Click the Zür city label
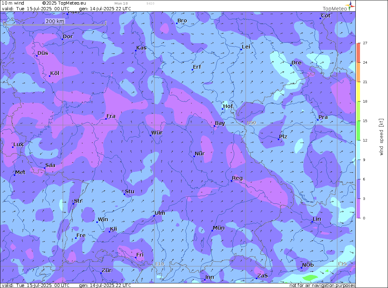Screen dimensions: 388x288 (x=107, y=270)
